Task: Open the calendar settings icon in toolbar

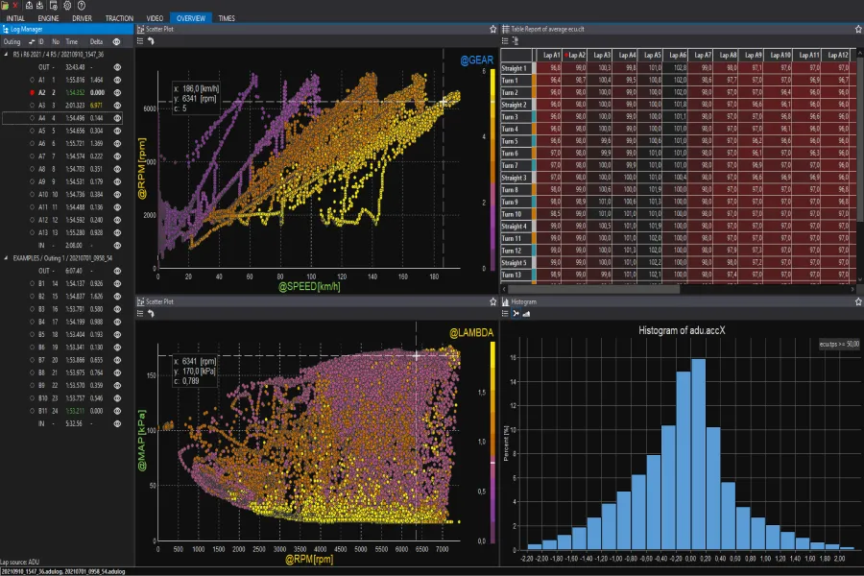Action: tap(54, 6)
